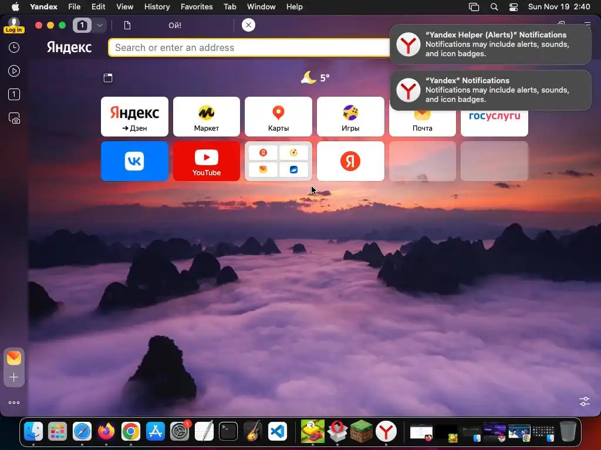Open System Settings from the dock
Screen dimensions: 601x450
[x=180, y=432]
